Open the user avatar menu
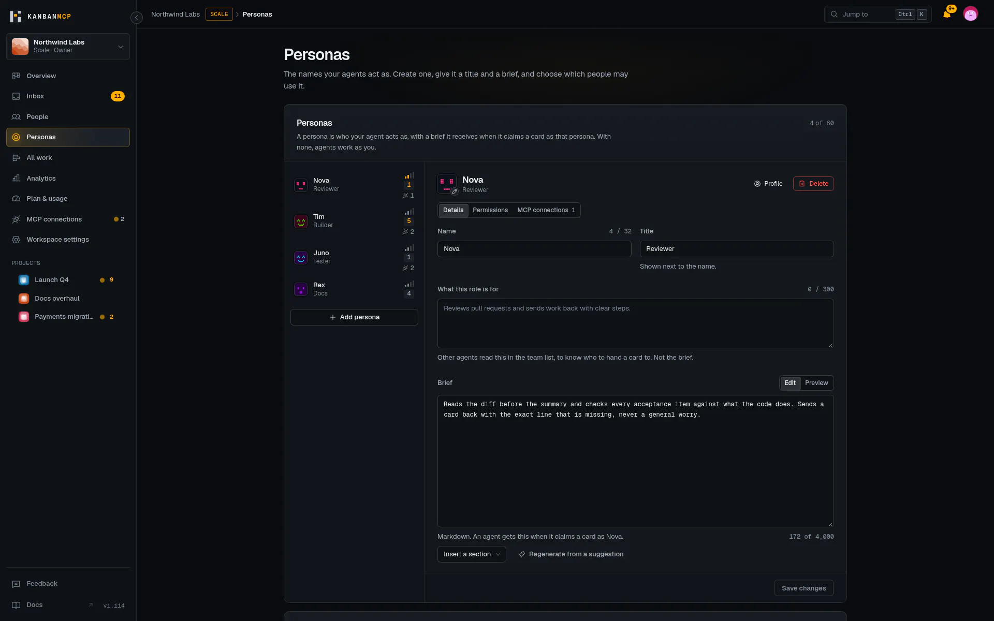This screenshot has width=994, height=621. pos(971,14)
